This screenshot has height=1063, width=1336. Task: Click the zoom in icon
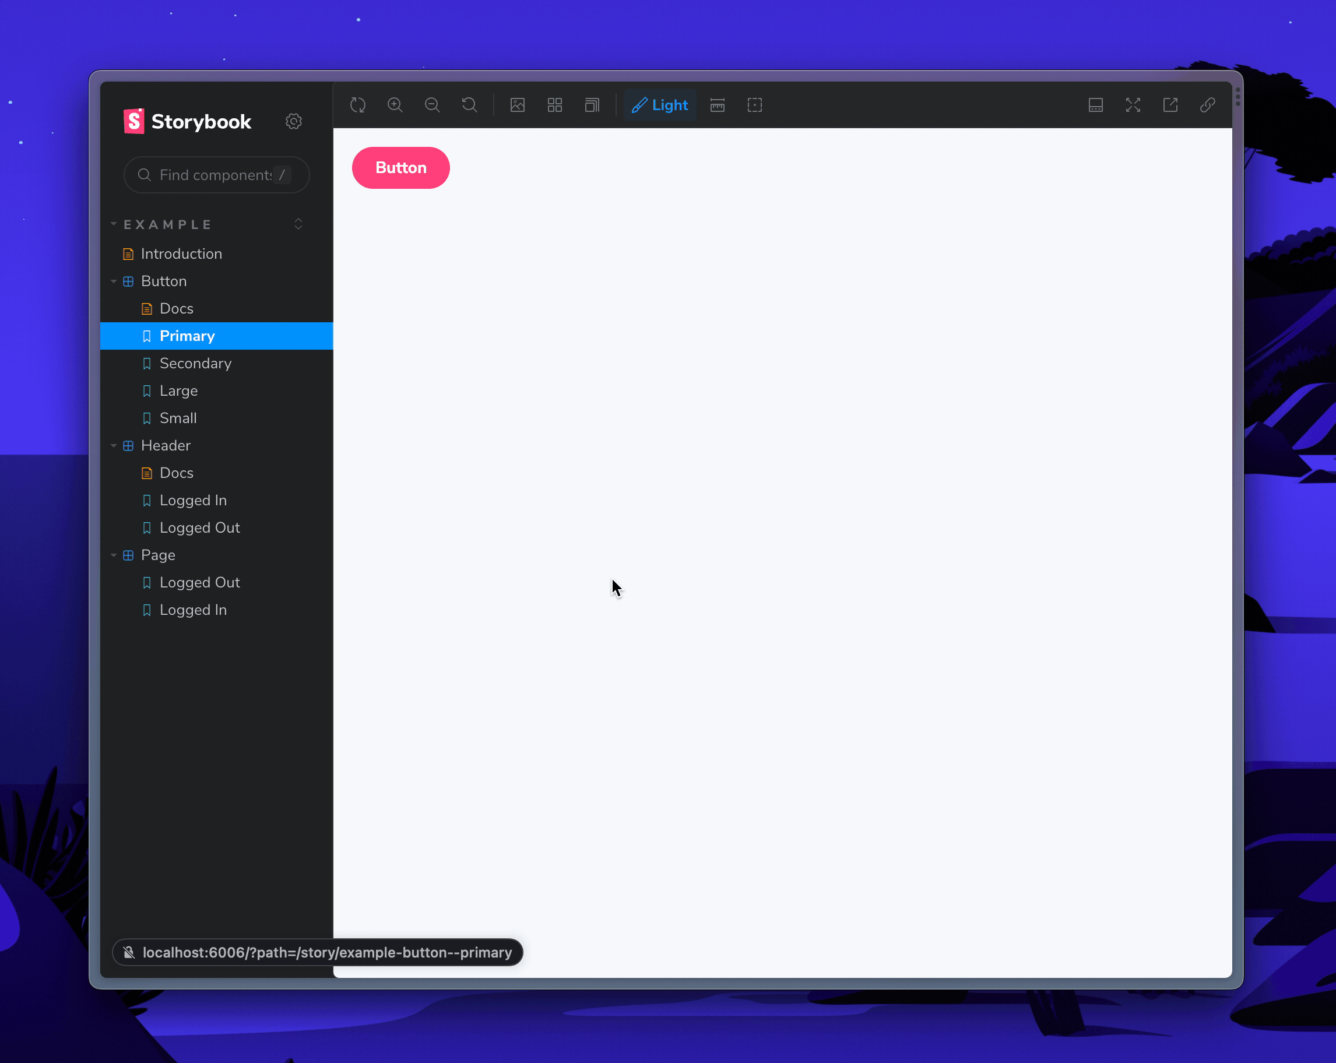coord(396,105)
